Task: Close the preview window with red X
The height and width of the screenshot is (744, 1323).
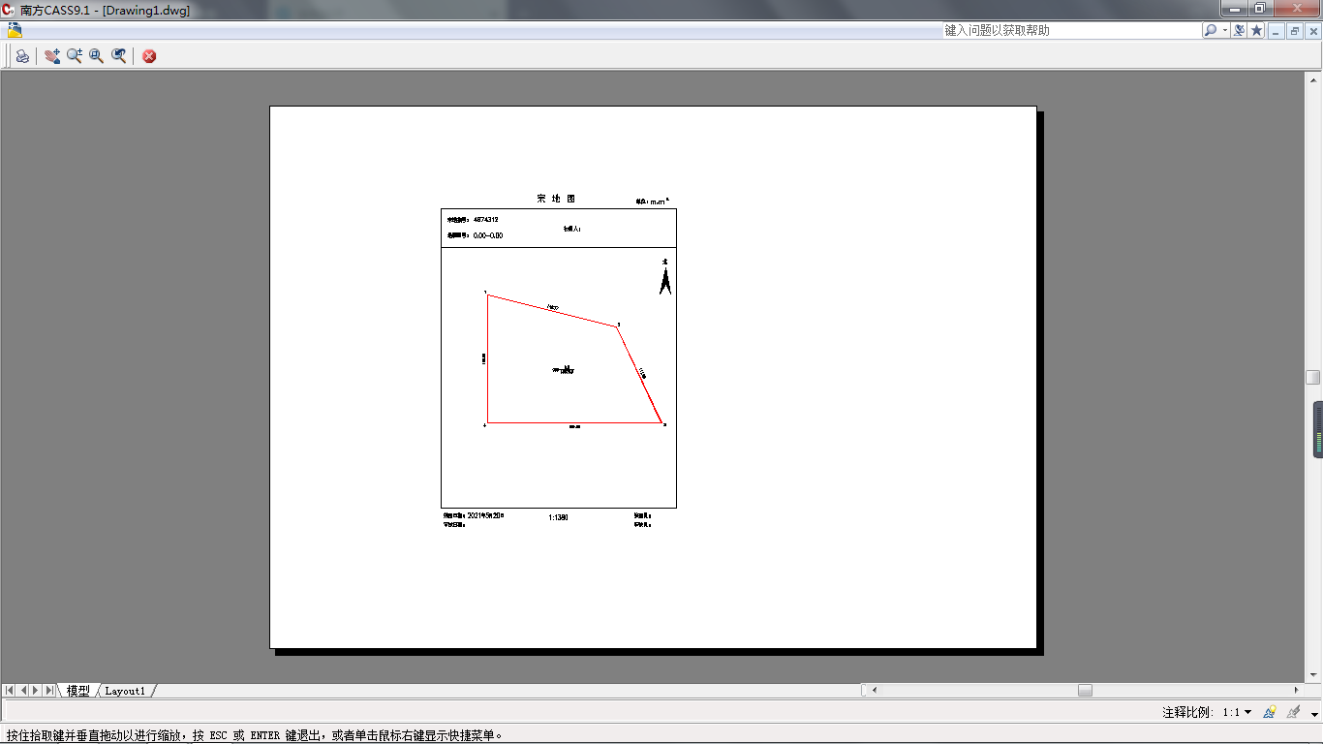Action: pyautogui.click(x=149, y=56)
